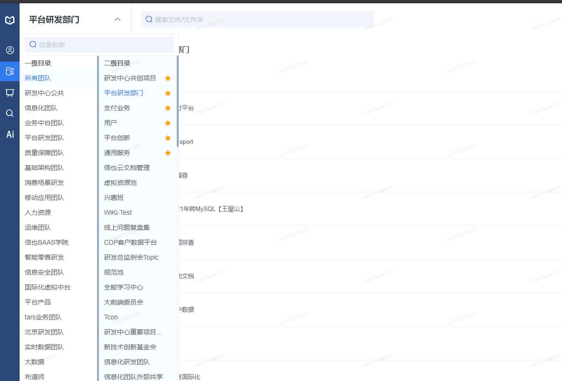Click the second-level directory scrollbar thumb

[178, 101]
